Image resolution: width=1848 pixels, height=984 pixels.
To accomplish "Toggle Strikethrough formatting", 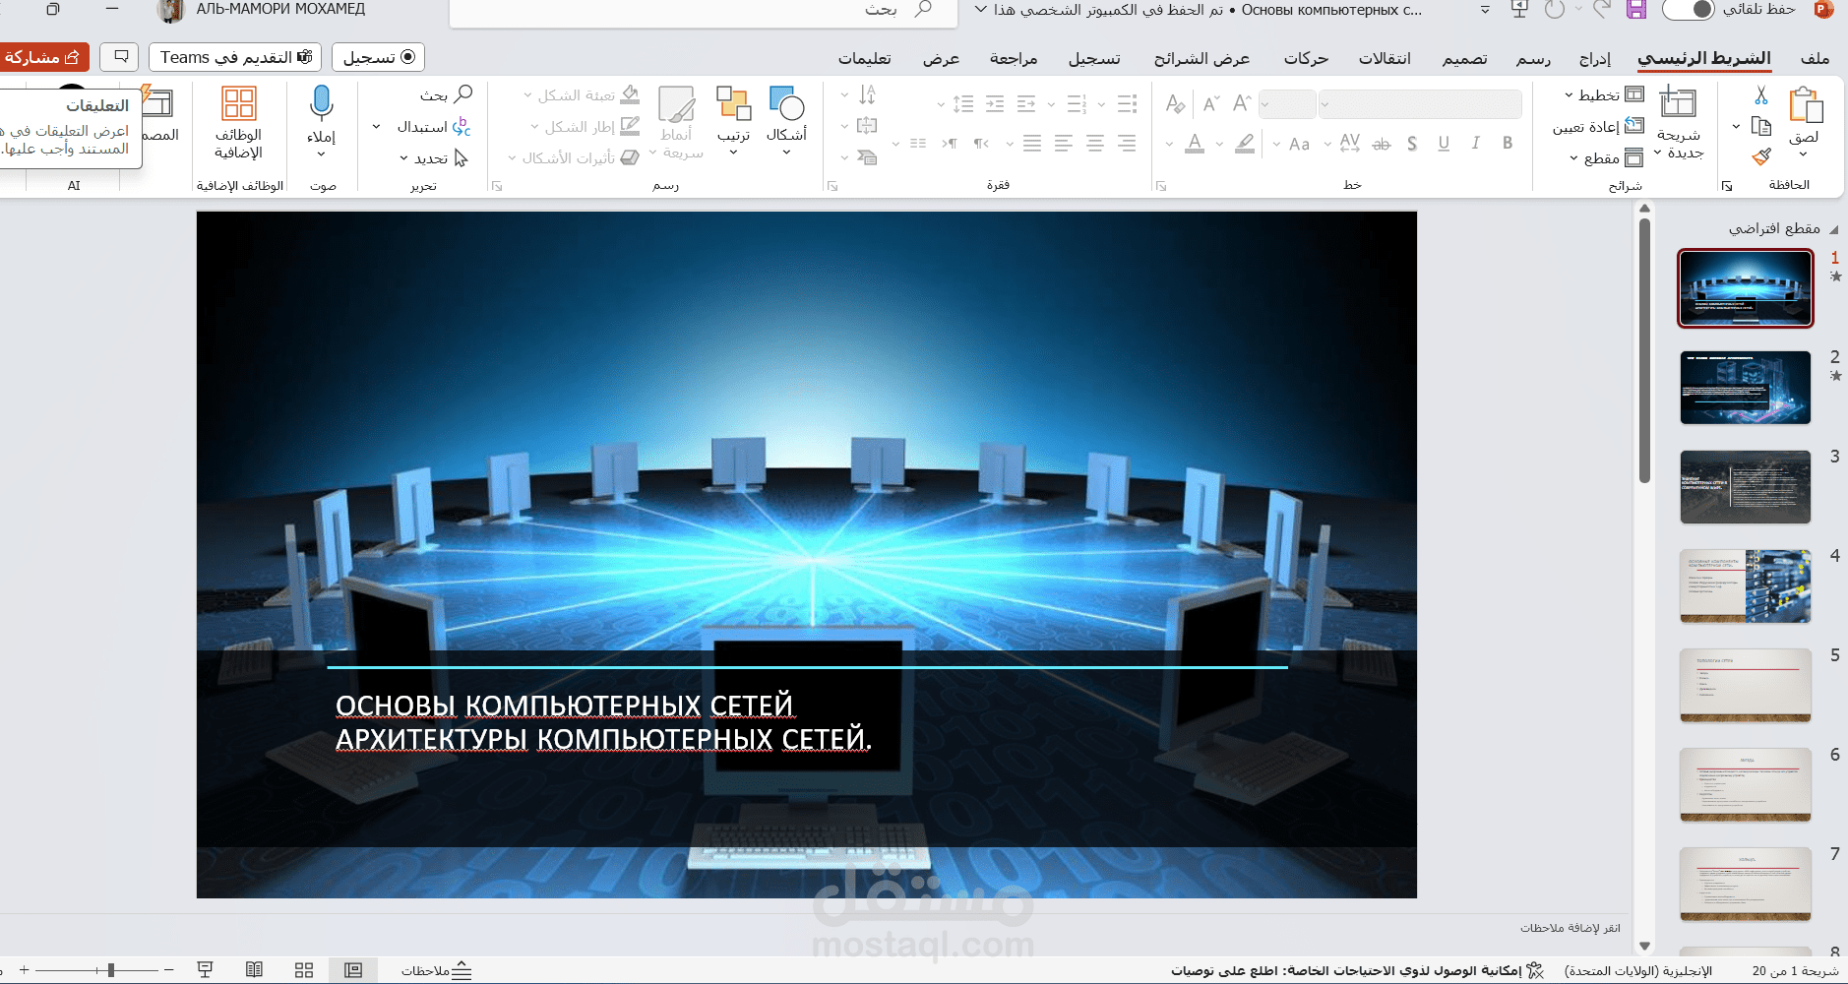I will pyautogui.click(x=1382, y=144).
